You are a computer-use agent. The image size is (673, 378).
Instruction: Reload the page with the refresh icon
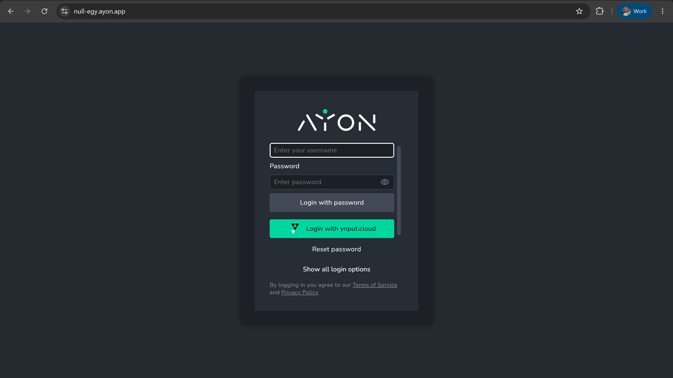44,11
